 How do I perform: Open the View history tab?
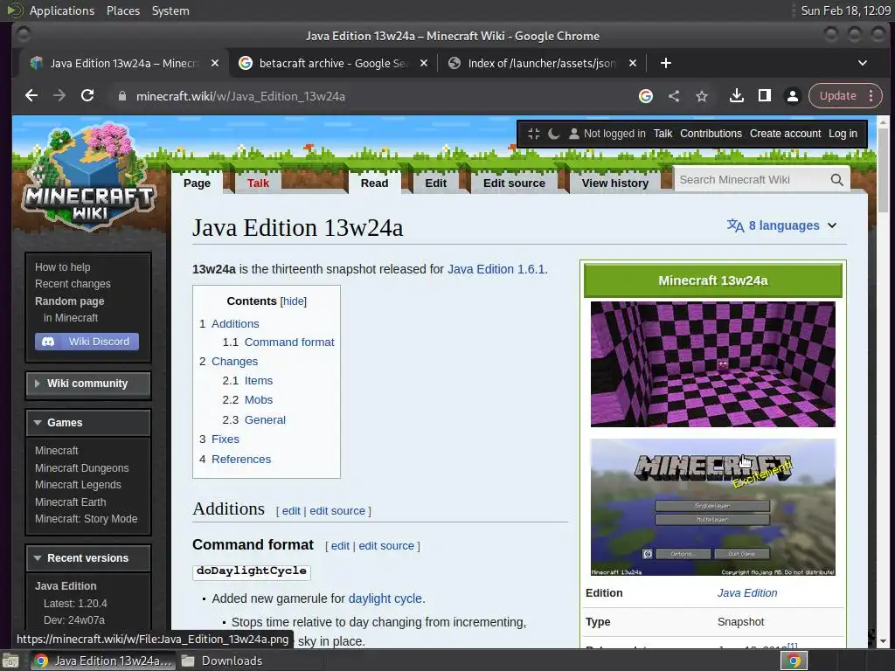click(615, 183)
